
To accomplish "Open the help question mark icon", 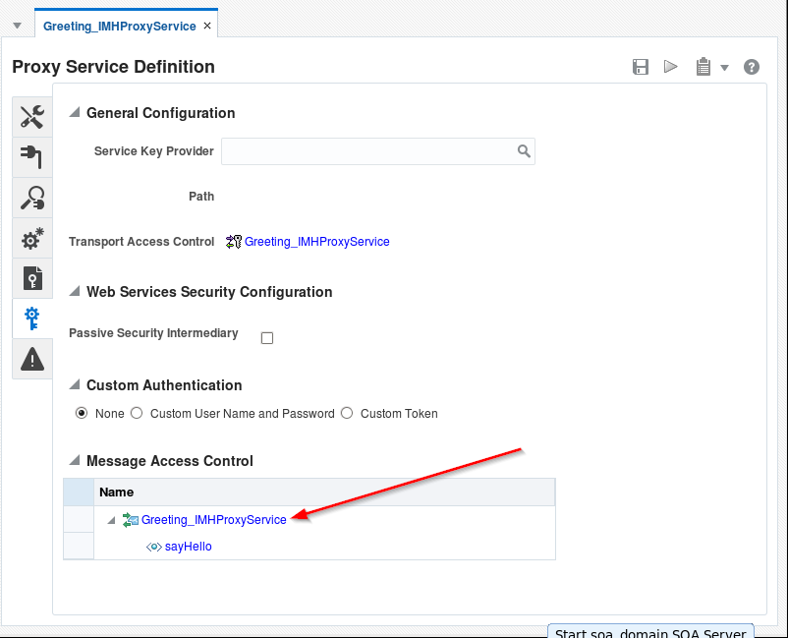I will tap(752, 67).
